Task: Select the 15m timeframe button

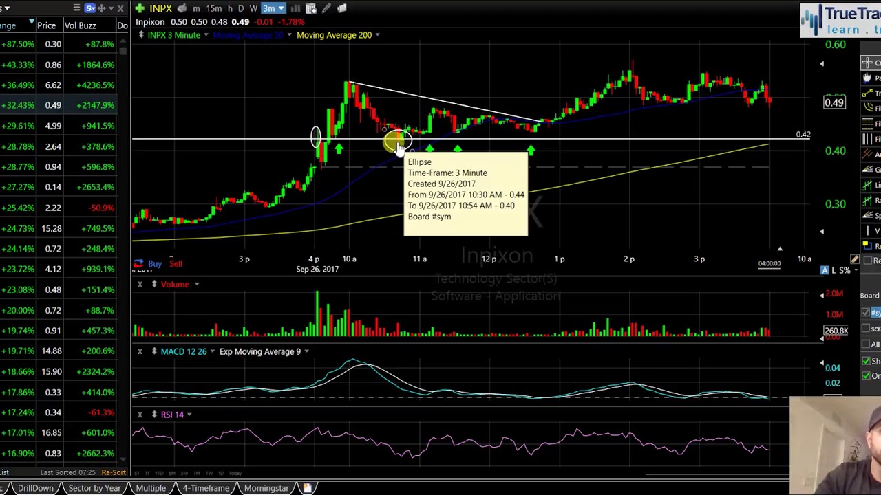Action: tap(214, 8)
